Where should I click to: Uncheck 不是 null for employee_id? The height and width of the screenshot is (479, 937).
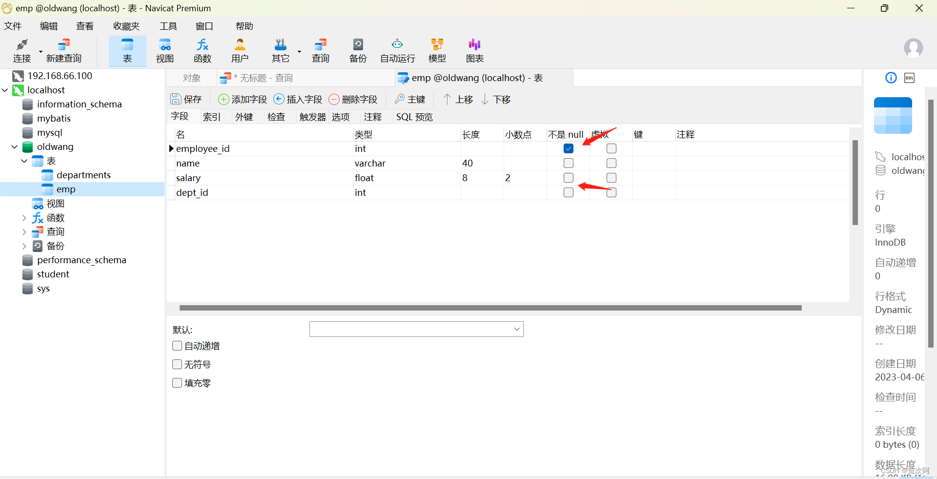point(569,148)
